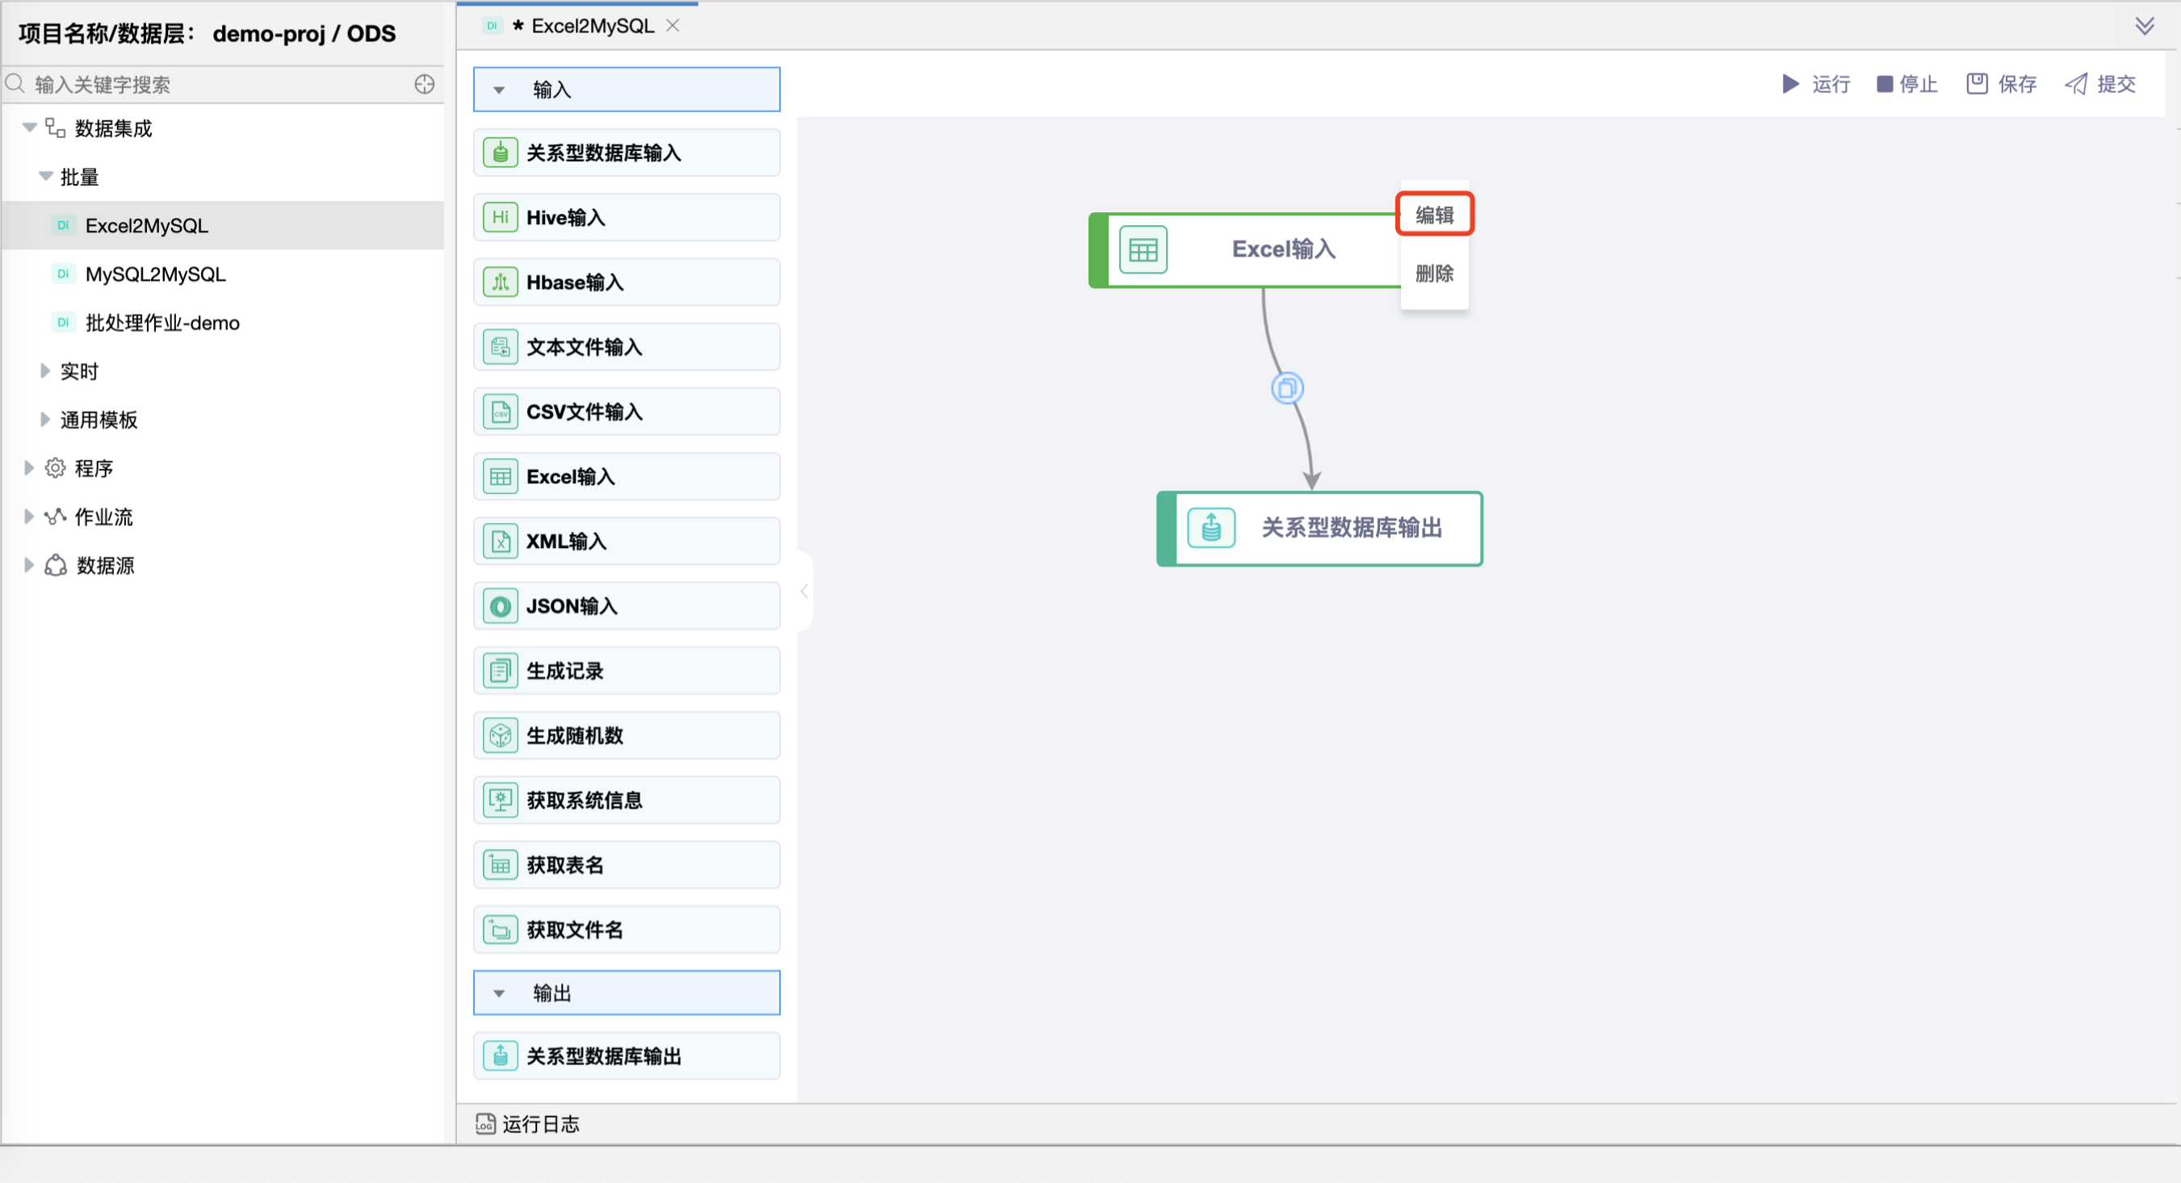Collapse the 输出 component group
The width and height of the screenshot is (2181, 1183).
(x=499, y=993)
